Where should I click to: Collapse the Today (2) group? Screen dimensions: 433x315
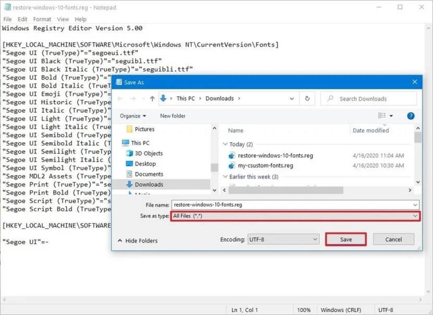point(225,144)
